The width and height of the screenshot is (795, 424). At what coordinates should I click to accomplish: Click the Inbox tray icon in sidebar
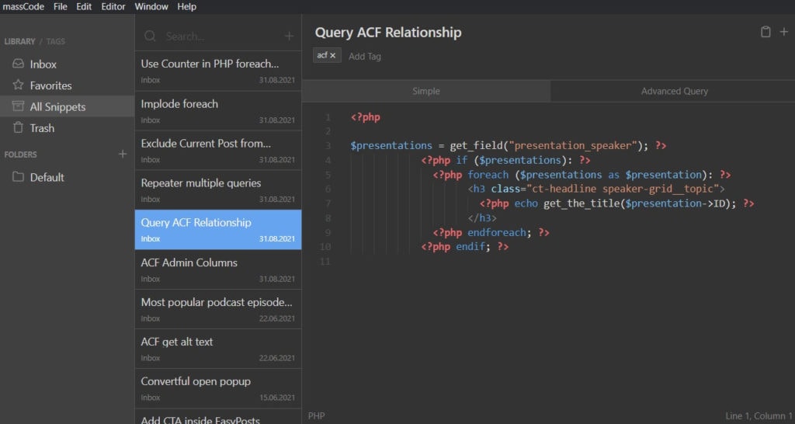(x=18, y=64)
